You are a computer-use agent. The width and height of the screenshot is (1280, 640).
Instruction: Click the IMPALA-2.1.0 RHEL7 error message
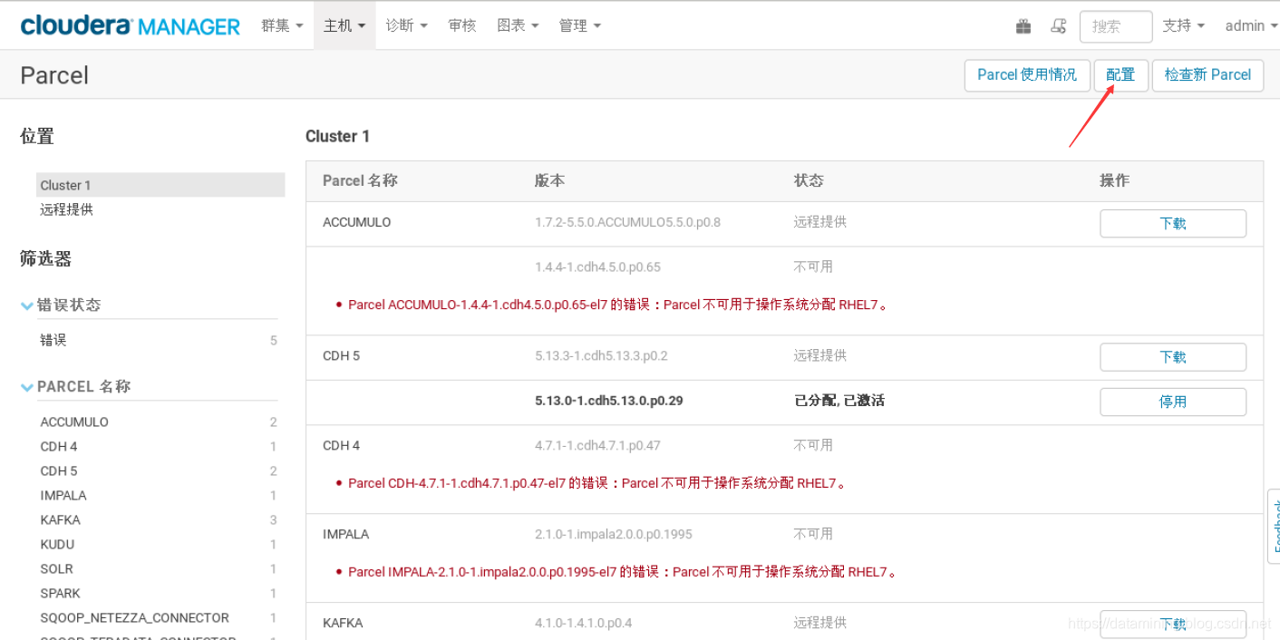tap(624, 572)
